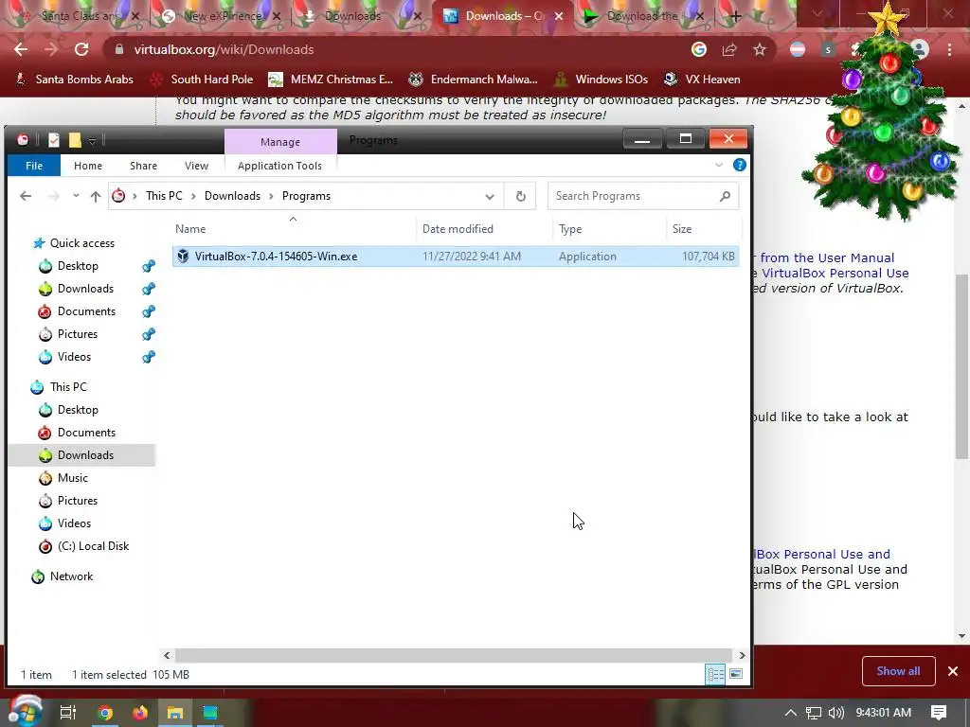Show hidden tray icons chevron
The image size is (970, 727).
[791, 713]
